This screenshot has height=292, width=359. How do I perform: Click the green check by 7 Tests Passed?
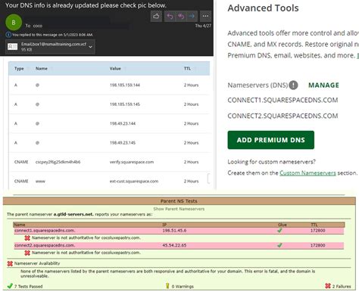[10, 286]
